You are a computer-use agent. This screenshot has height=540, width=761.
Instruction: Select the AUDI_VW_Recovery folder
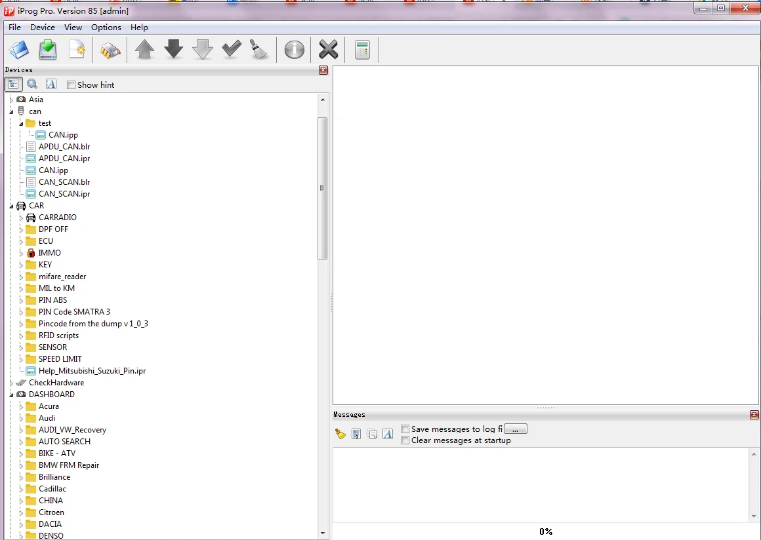click(x=72, y=429)
